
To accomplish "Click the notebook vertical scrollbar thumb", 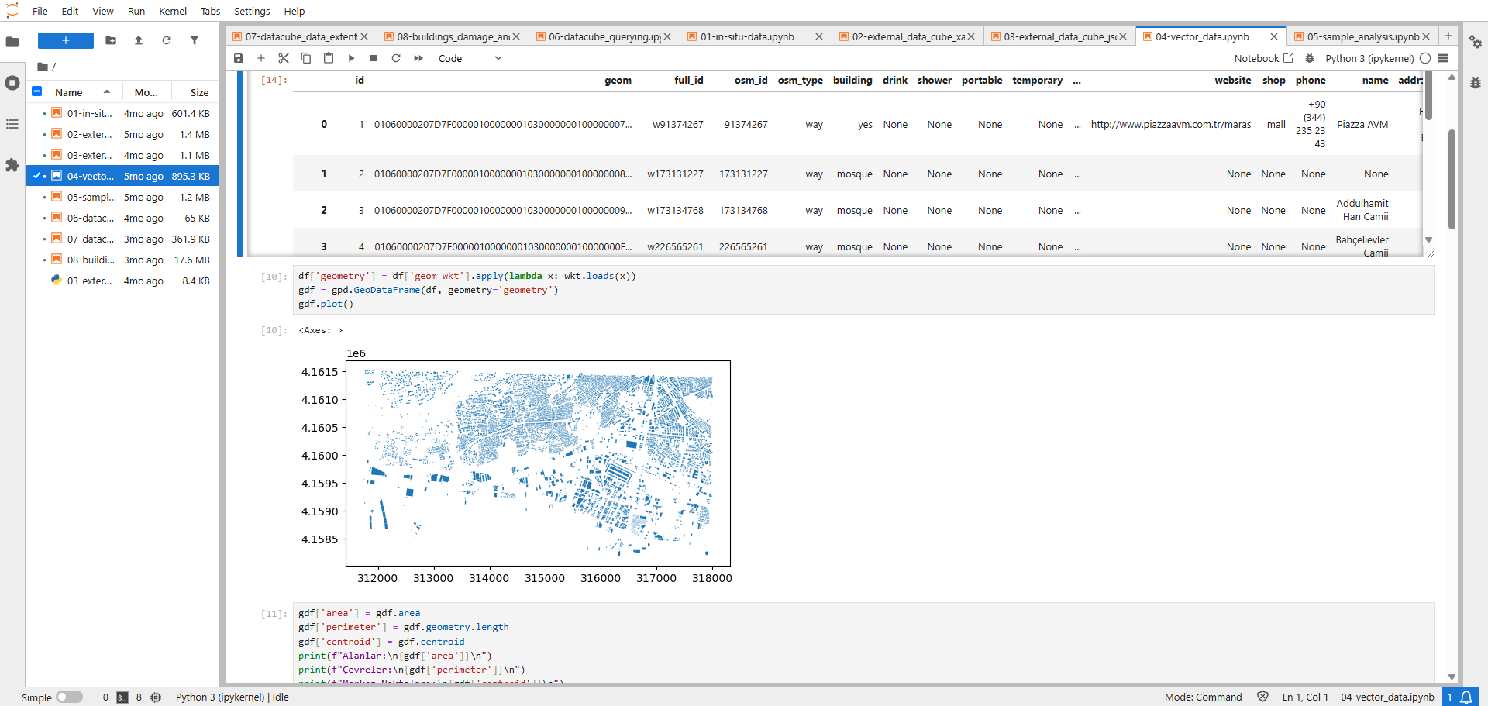I will click(x=1452, y=179).
